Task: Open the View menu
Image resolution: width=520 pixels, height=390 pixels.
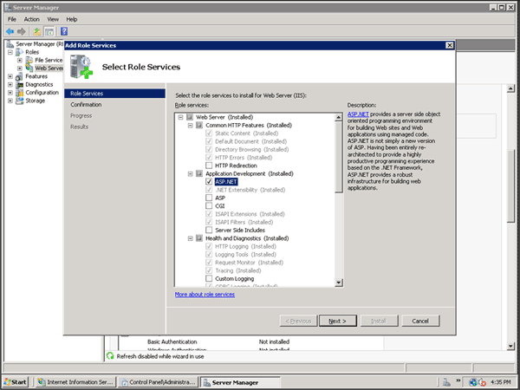Action: pos(53,19)
